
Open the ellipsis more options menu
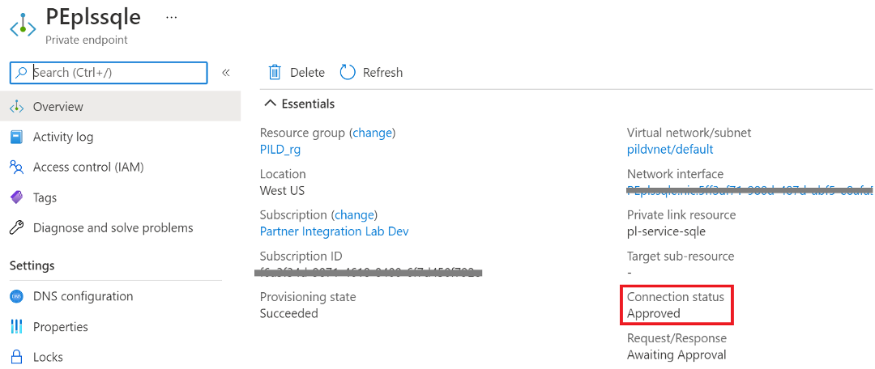(x=171, y=17)
